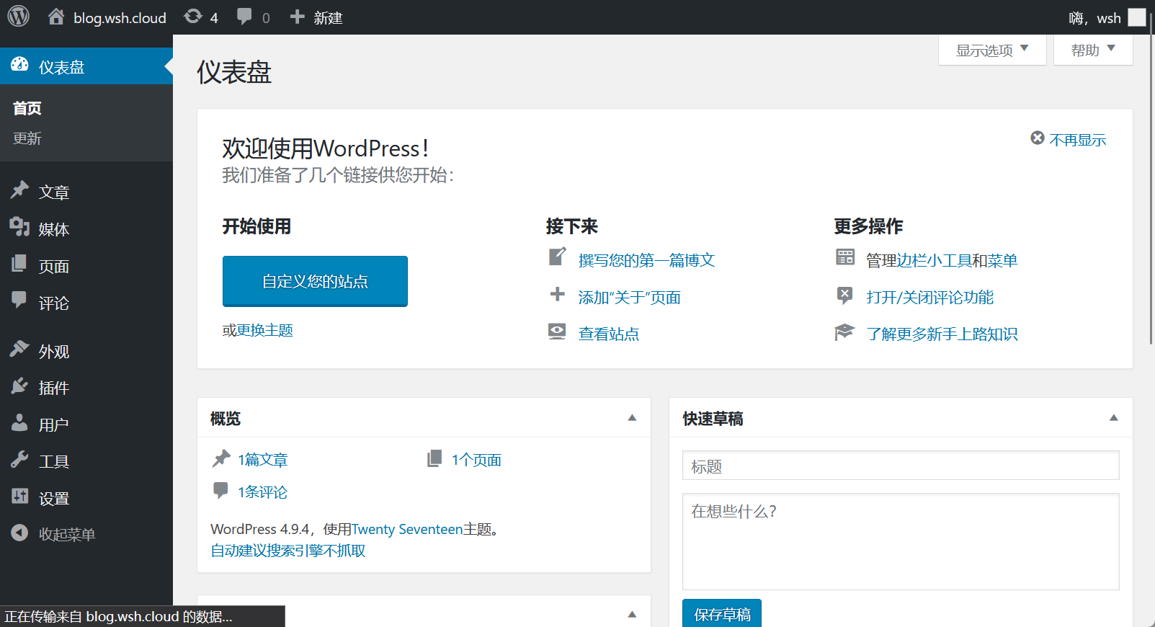
Task: Open the comments bubble in admin bar
Action: click(253, 17)
